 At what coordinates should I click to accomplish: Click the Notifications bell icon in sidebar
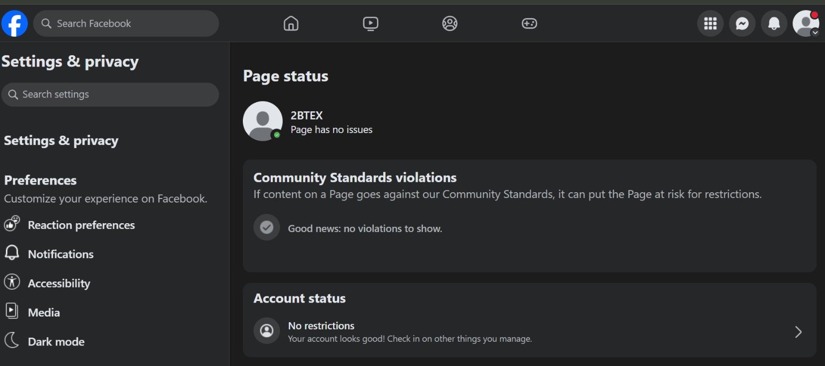[x=12, y=253]
